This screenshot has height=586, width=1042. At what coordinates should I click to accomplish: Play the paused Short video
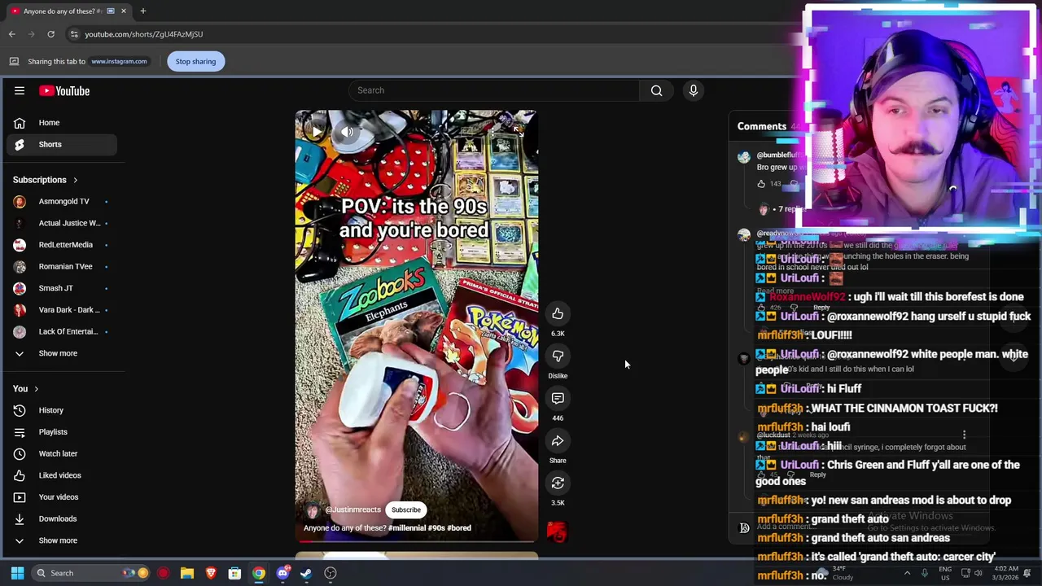(x=317, y=132)
